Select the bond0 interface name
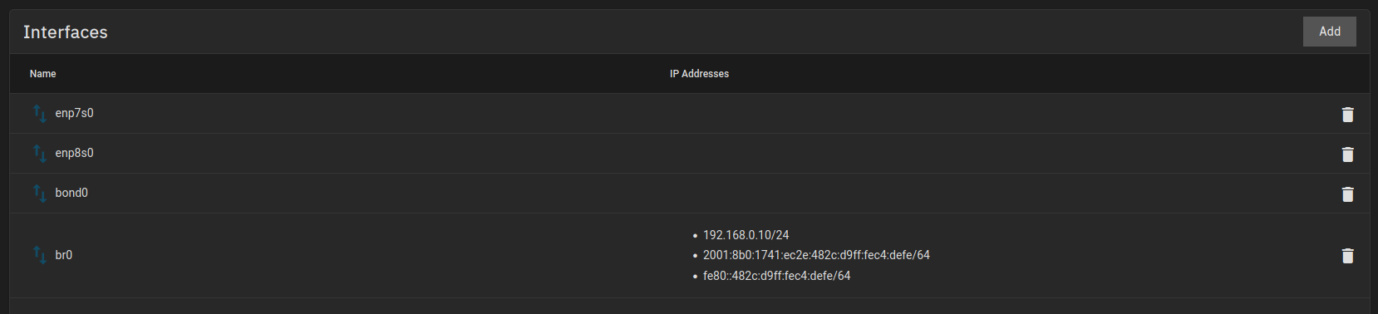 71,193
